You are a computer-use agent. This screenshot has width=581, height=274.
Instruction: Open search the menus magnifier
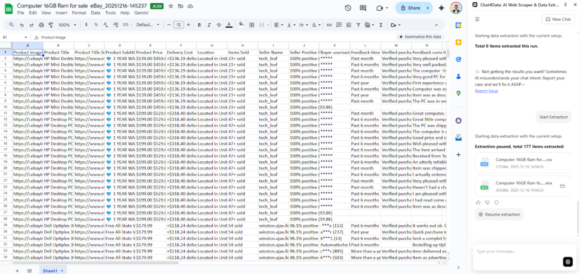11,25
